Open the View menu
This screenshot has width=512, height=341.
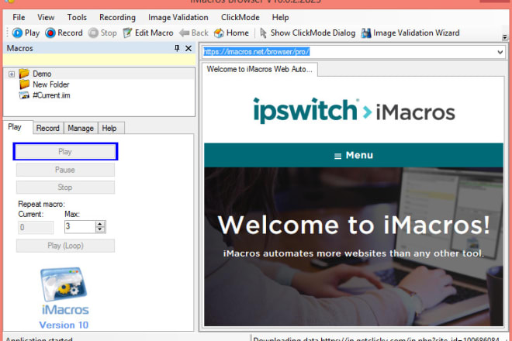[x=46, y=17]
